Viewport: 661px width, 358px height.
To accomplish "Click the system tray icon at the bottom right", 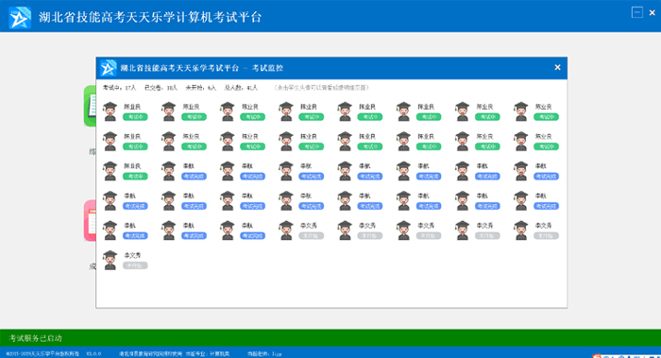I will coord(596,356).
